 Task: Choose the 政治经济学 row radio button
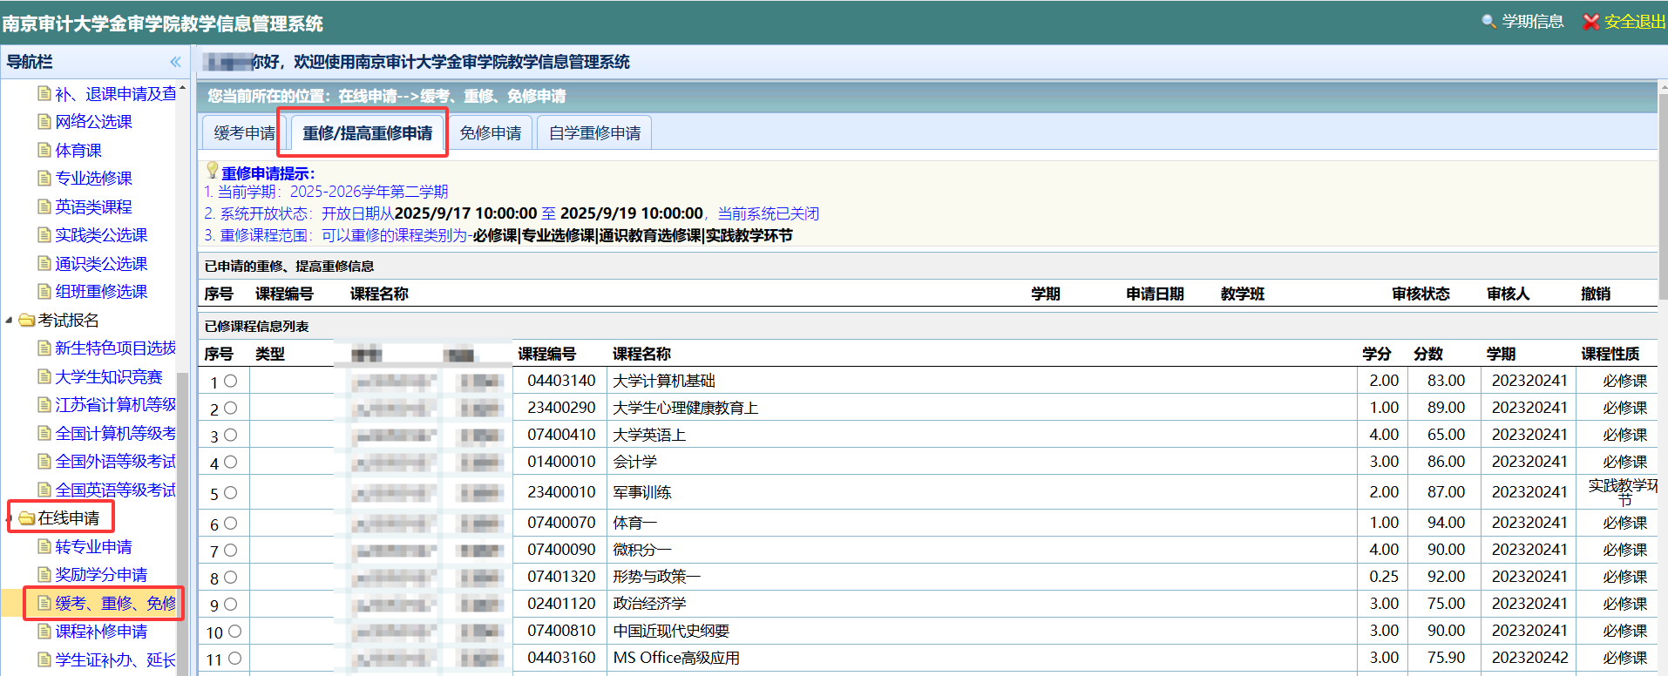230,605
